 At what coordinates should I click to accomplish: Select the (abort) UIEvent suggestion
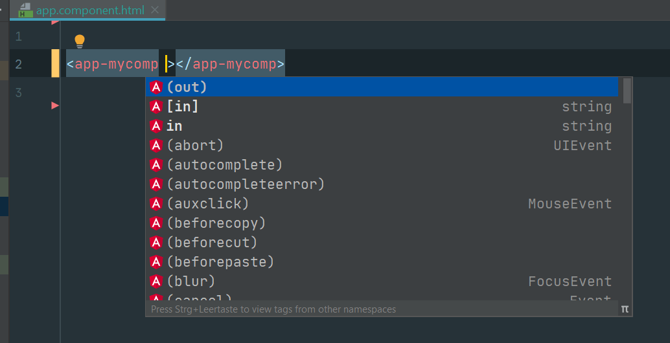click(195, 145)
